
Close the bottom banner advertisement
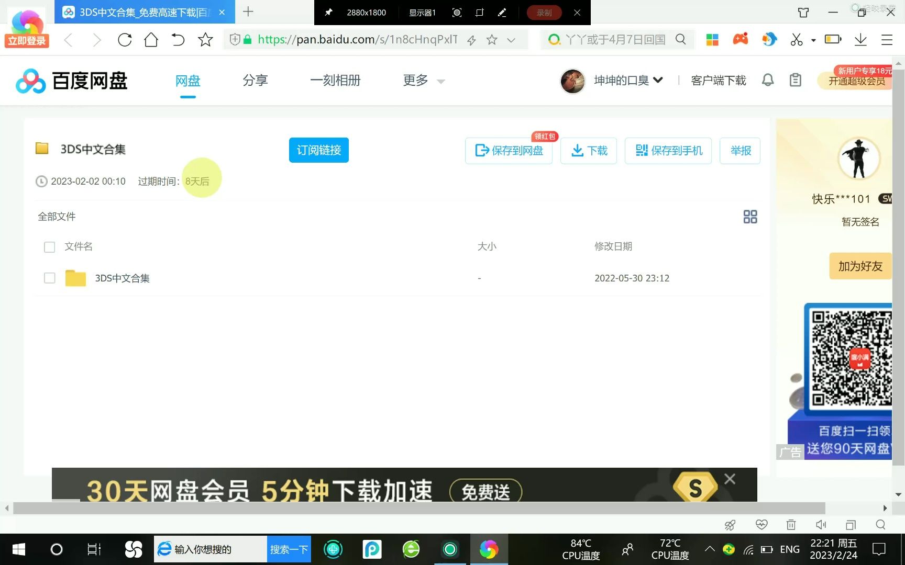click(730, 479)
